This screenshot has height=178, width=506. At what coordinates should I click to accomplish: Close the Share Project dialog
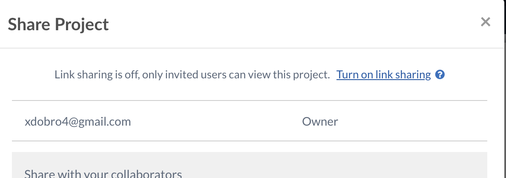[x=485, y=22]
